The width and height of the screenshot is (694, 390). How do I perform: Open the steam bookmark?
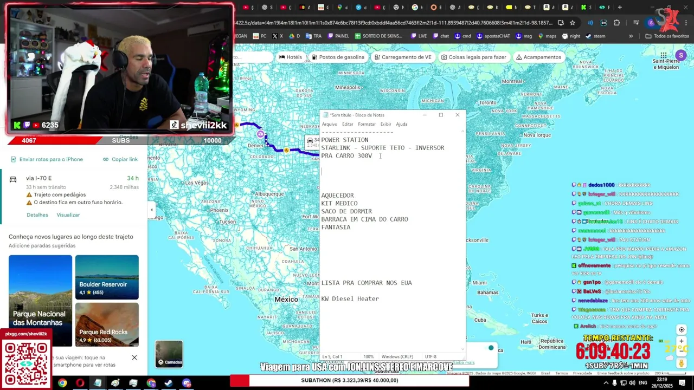595,36
